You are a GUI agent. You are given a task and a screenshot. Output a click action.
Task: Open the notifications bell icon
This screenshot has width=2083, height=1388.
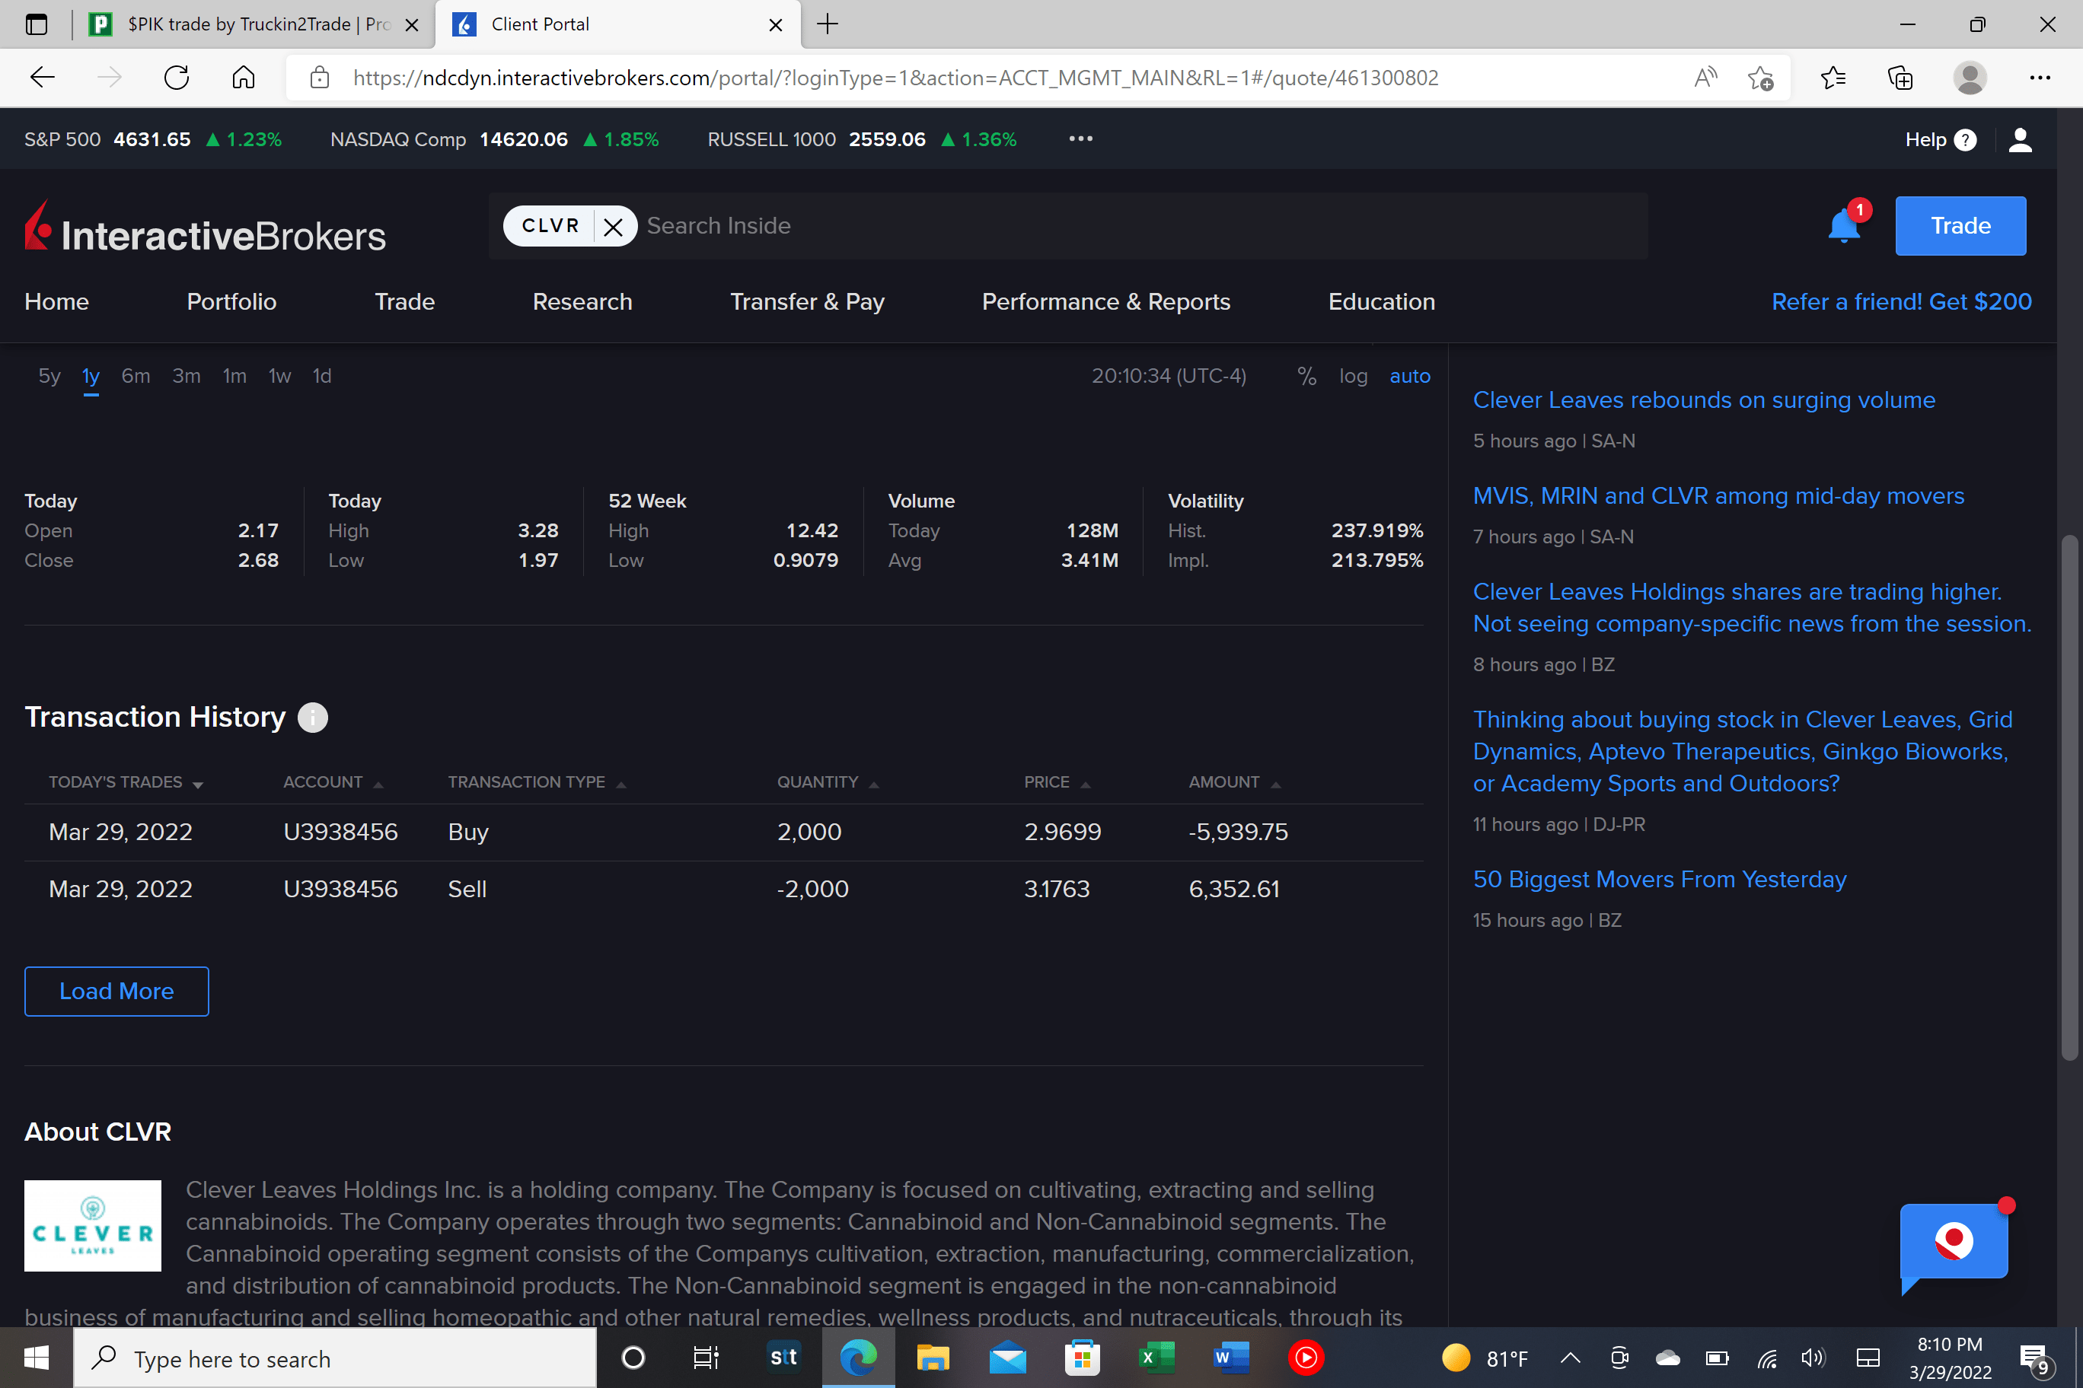click(x=1843, y=227)
